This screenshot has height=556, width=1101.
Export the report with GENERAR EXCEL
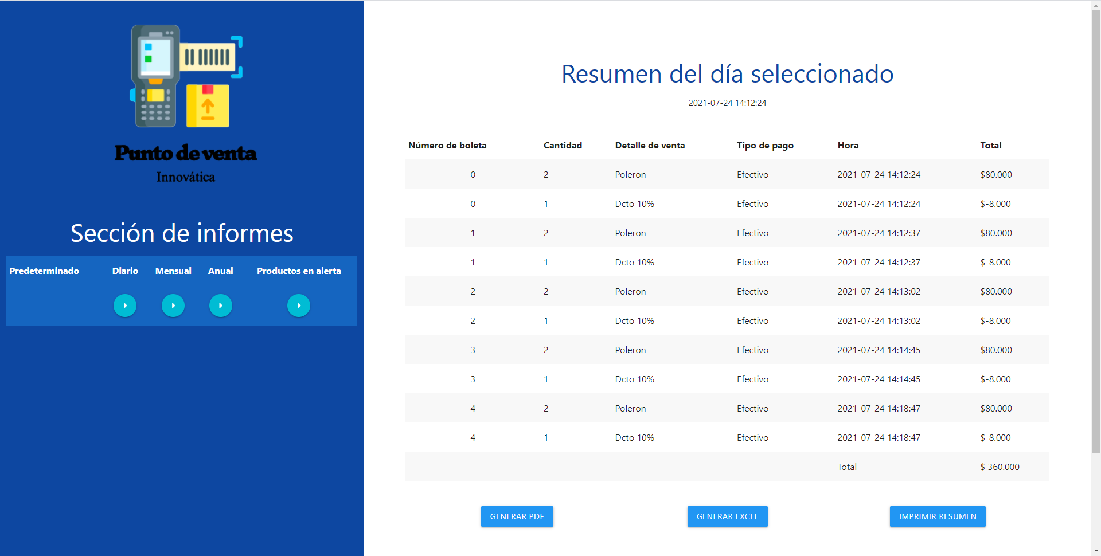pos(727,516)
